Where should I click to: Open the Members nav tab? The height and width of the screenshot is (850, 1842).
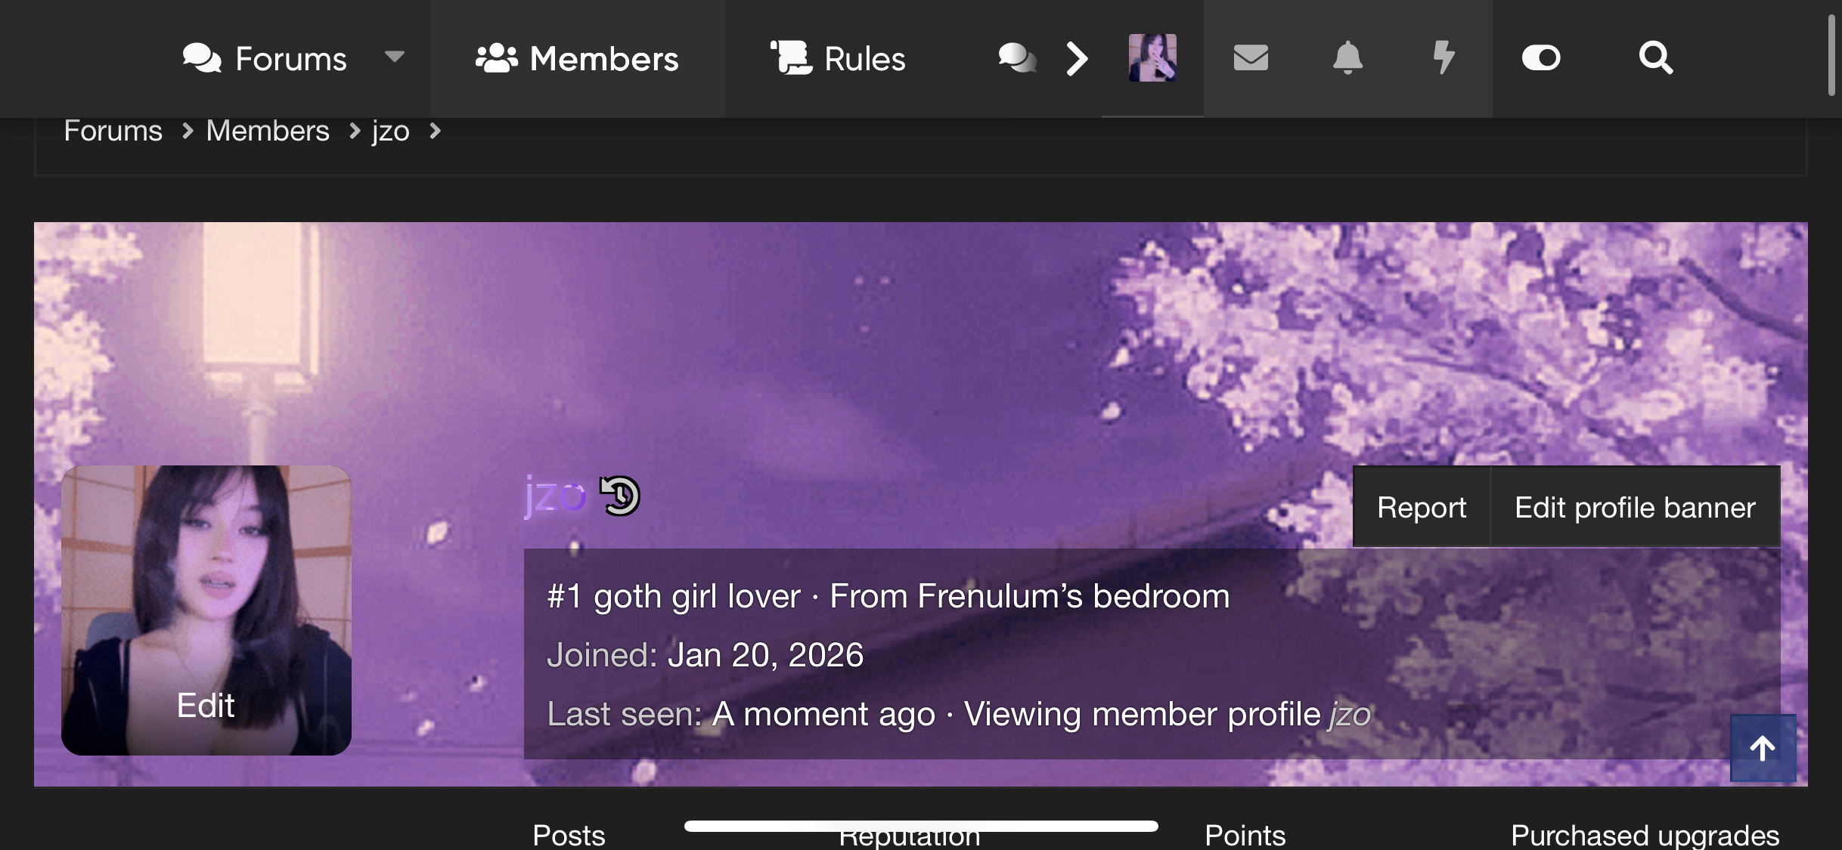pos(577,58)
